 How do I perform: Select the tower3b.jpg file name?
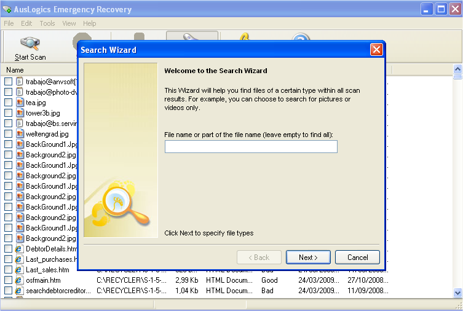(43, 113)
